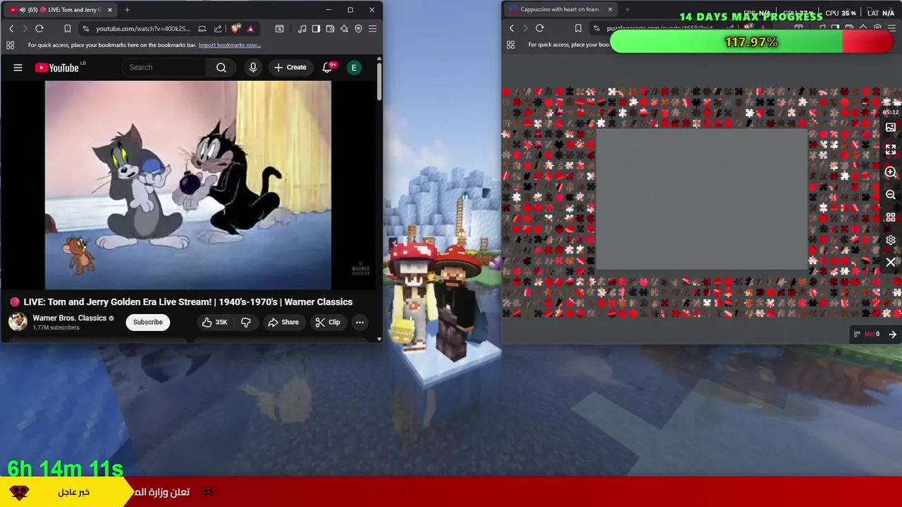The height and width of the screenshot is (507, 902).
Task: Click the YouTube page vertical scrollbar
Action: 379,81
